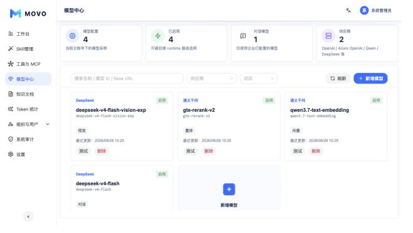Go to 工作台 menu item
This screenshot has height=233, width=413.
[x=28, y=34]
